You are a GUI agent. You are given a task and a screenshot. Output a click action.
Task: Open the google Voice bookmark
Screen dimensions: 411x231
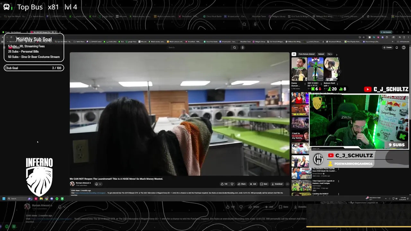[x=131, y=42]
